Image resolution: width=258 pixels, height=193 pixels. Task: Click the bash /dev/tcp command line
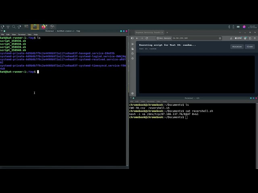[164, 114]
